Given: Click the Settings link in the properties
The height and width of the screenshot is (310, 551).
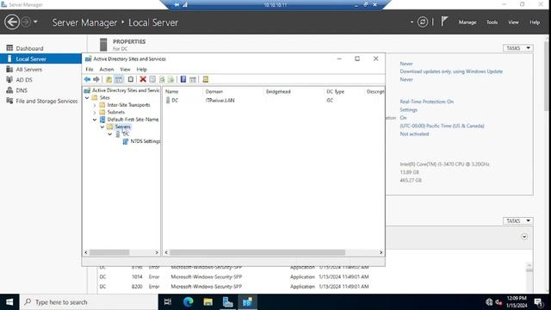Looking at the screenshot, I should pyautogui.click(x=408, y=109).
